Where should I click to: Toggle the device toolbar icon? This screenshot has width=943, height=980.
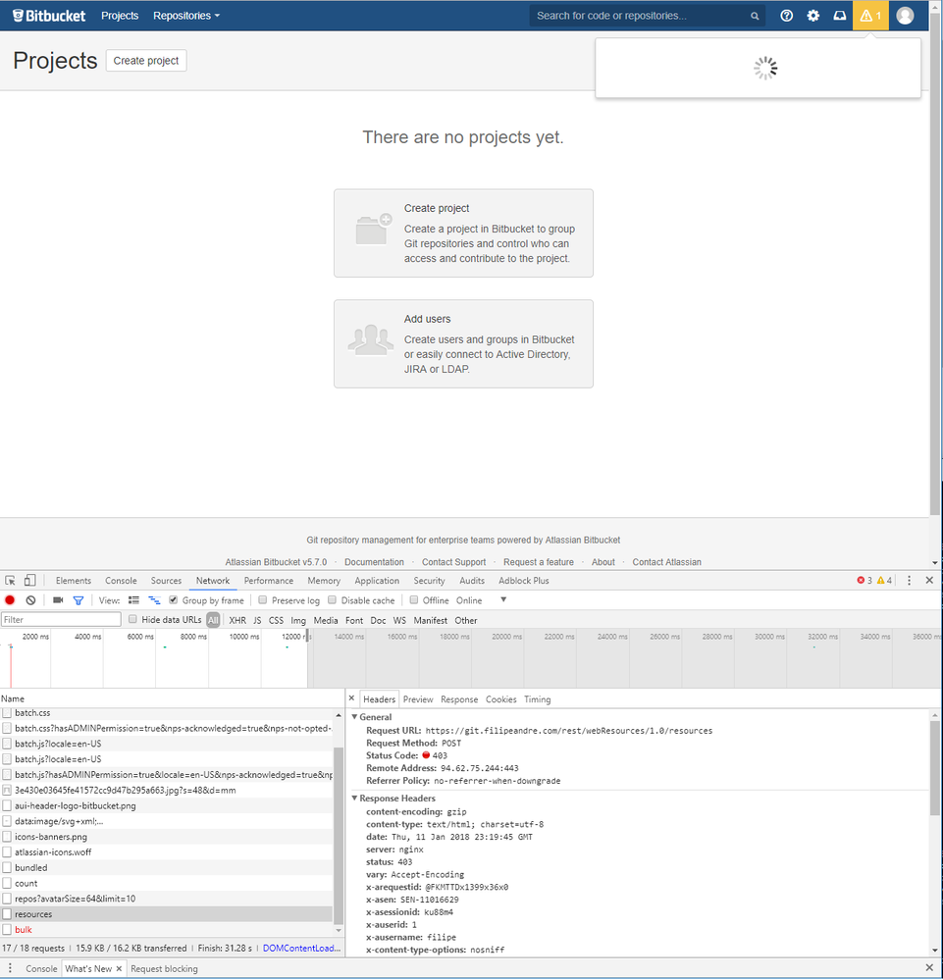coord(29,581)
